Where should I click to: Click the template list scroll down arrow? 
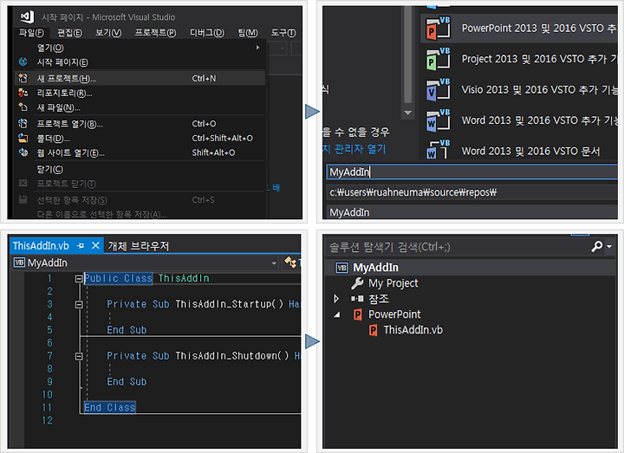pyautogui.click(x=408, y=113)
